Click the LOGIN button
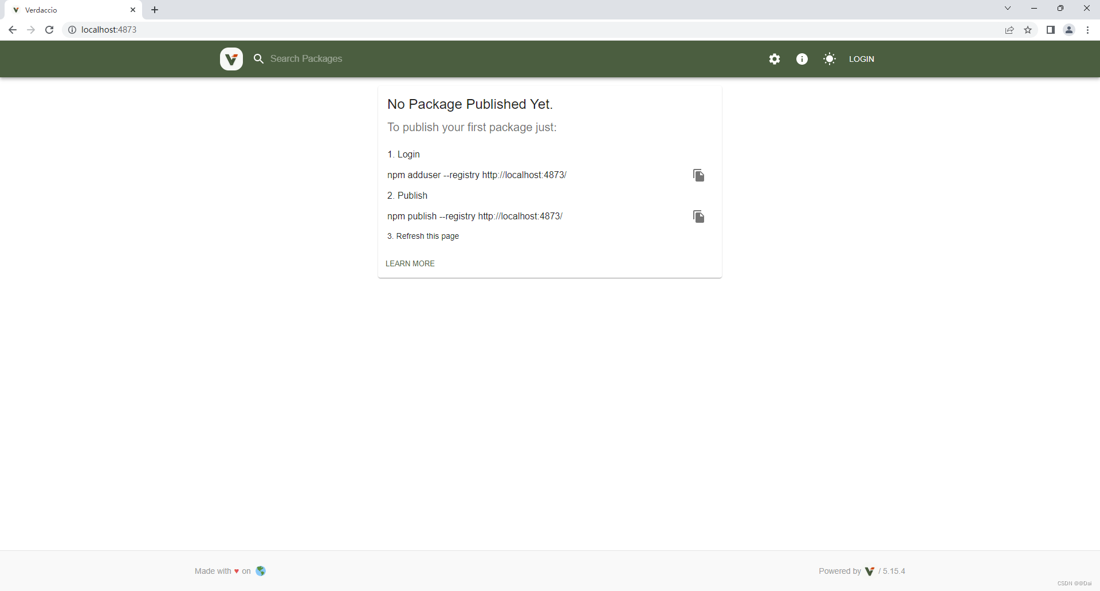The image size is (1100, 591). click(861, 59)
